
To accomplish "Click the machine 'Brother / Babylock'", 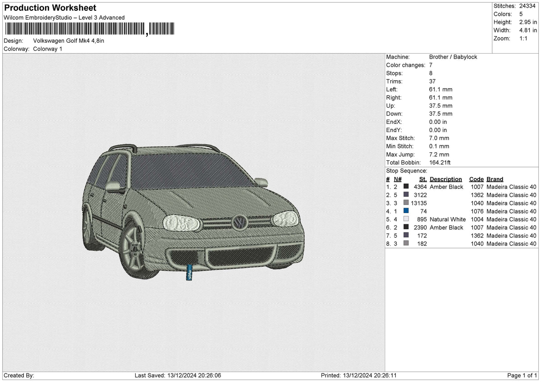I will click(453, 57).
